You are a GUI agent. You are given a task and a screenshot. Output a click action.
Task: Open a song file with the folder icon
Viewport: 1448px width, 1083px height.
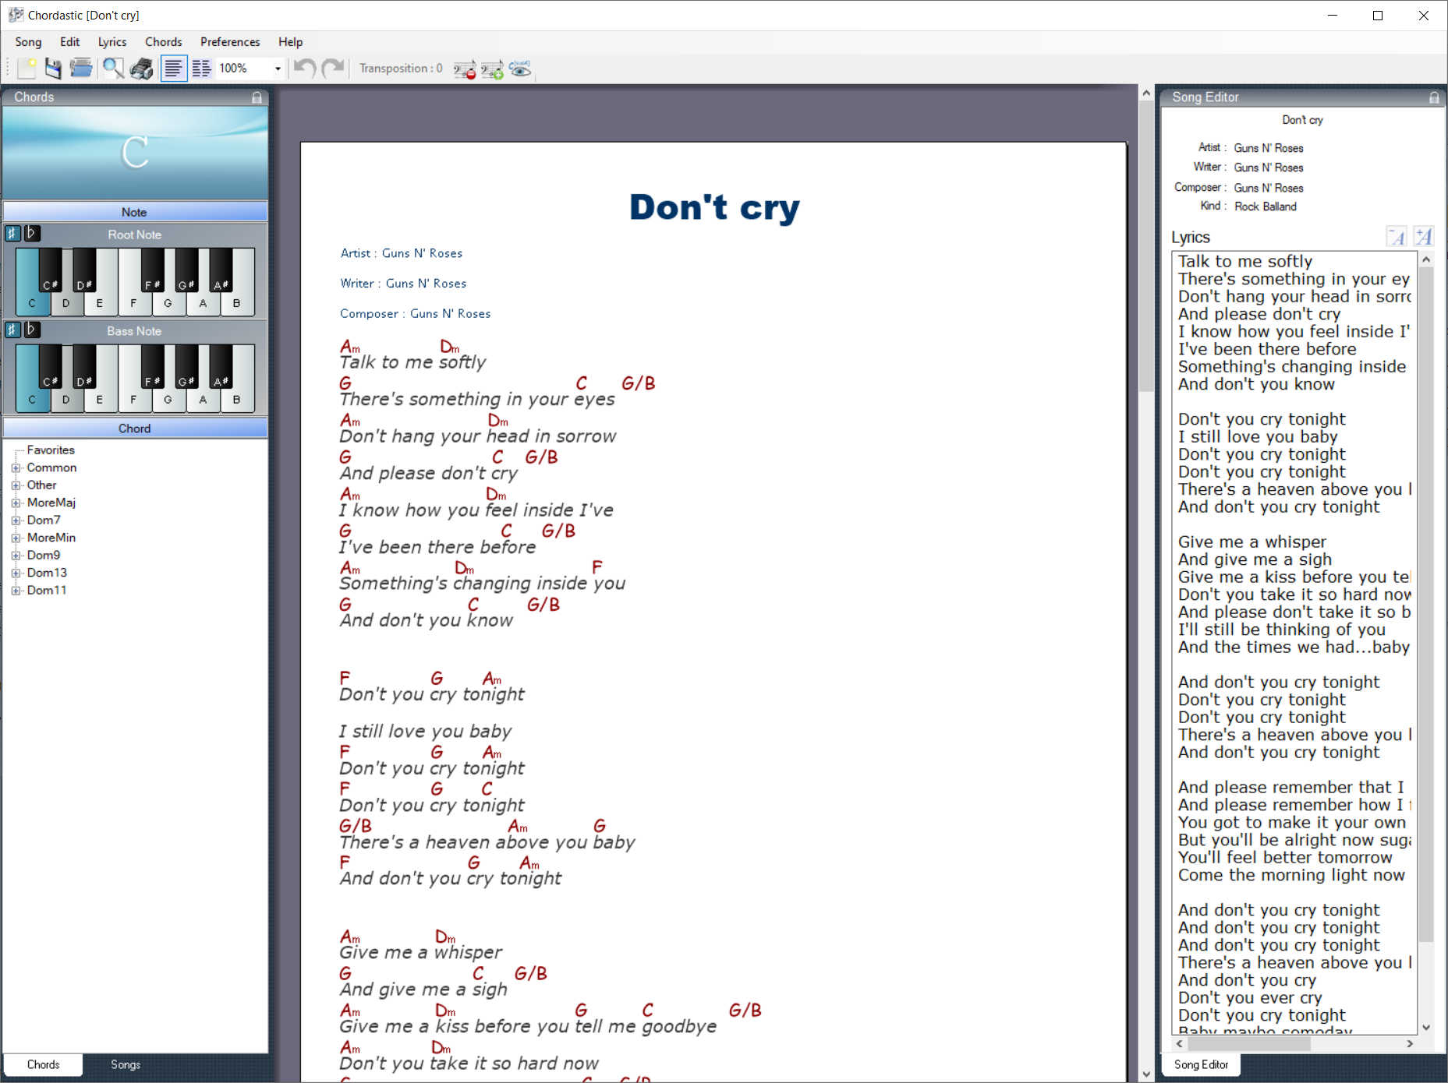tap(80, 69)
